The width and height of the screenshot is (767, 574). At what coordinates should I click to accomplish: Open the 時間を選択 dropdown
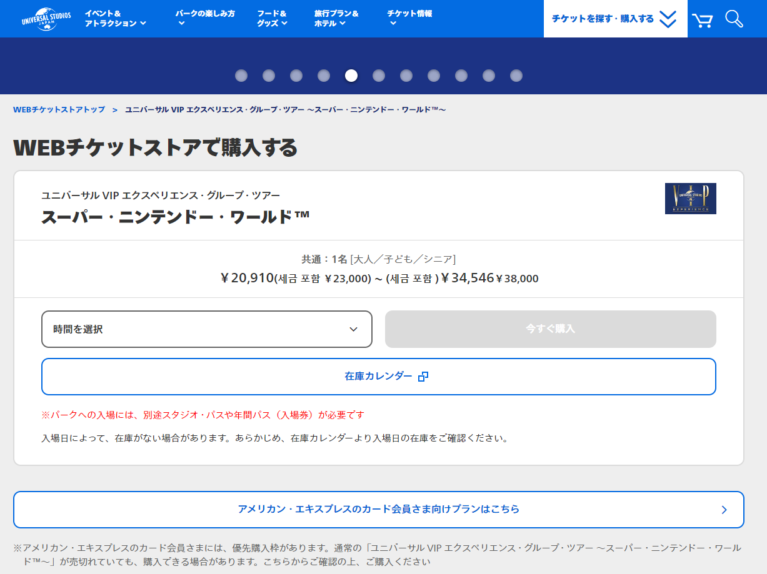click(207, 329)
